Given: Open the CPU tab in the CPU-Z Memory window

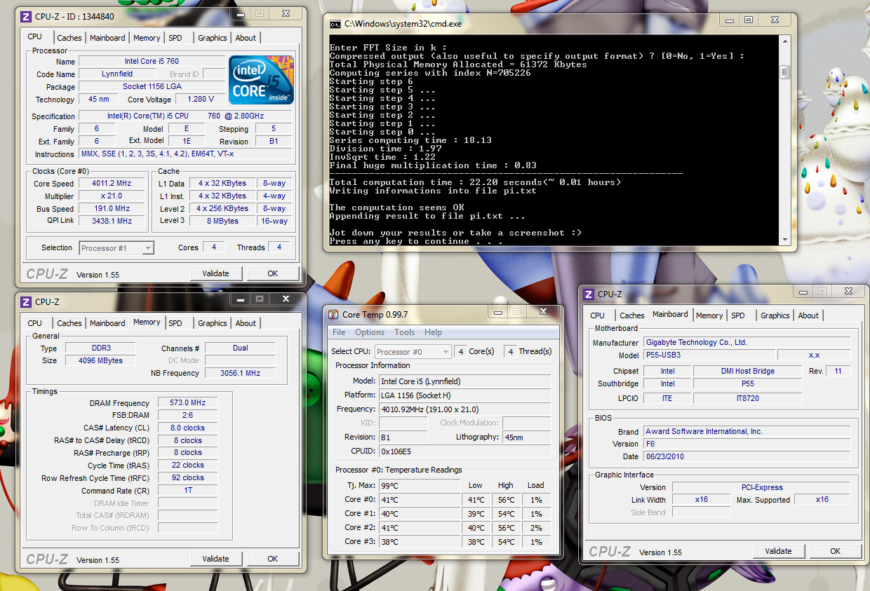Looking at the screenshot, I should click(x=34, y=323).
